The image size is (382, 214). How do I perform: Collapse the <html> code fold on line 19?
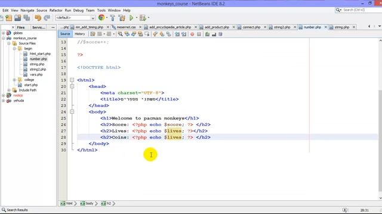coord(72,80)
